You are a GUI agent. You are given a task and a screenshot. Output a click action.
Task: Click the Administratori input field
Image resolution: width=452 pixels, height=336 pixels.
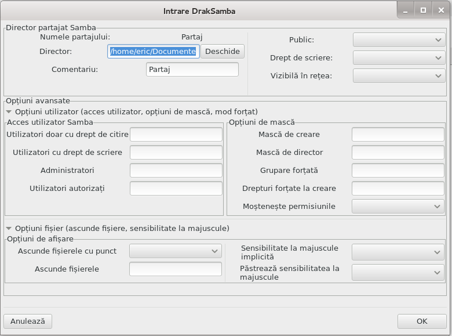coord(176,170)
